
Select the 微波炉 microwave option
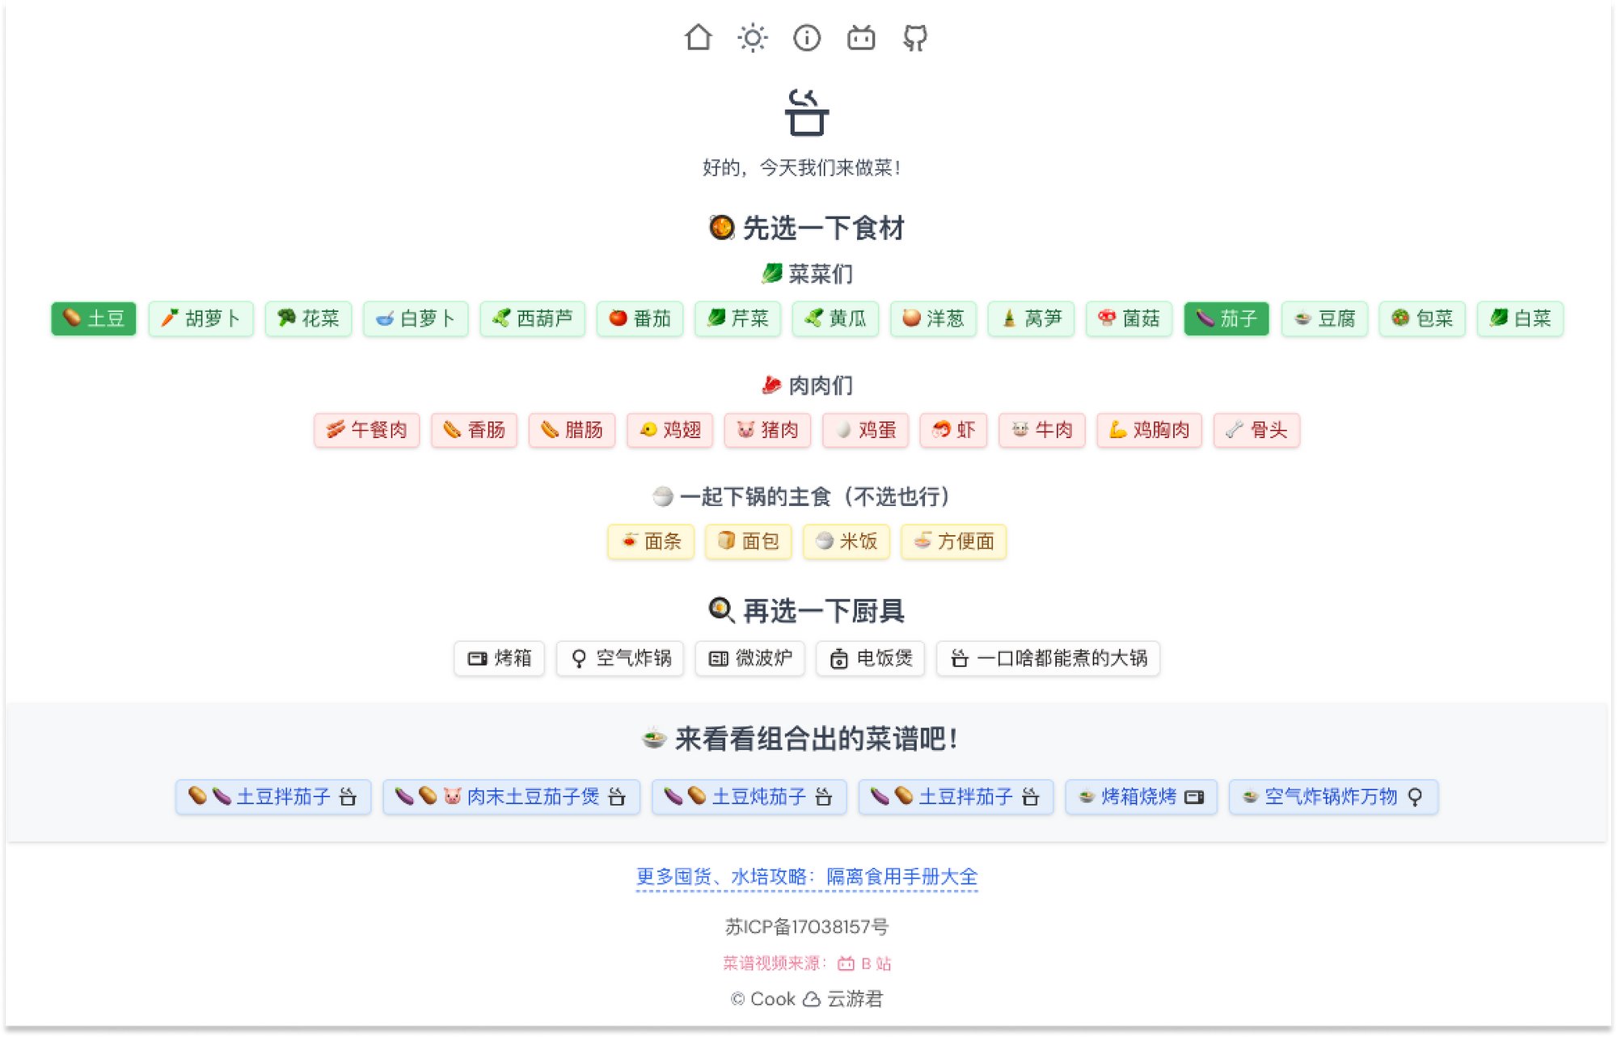pos(749,658)
